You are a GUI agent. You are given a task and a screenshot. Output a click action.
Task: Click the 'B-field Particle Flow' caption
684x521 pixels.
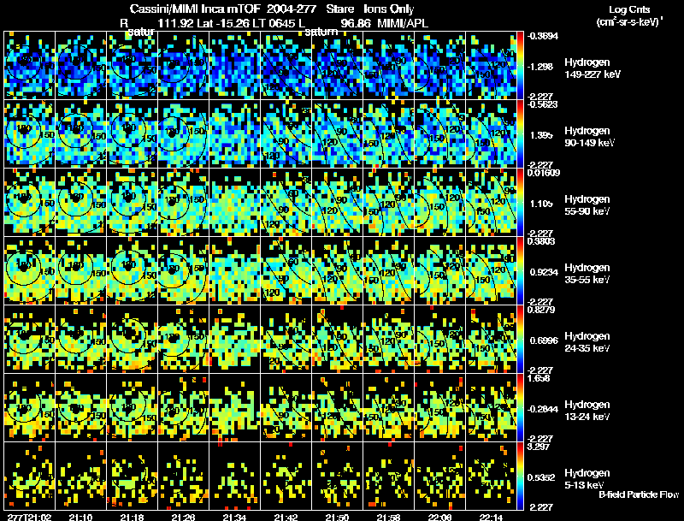(639, 494)
